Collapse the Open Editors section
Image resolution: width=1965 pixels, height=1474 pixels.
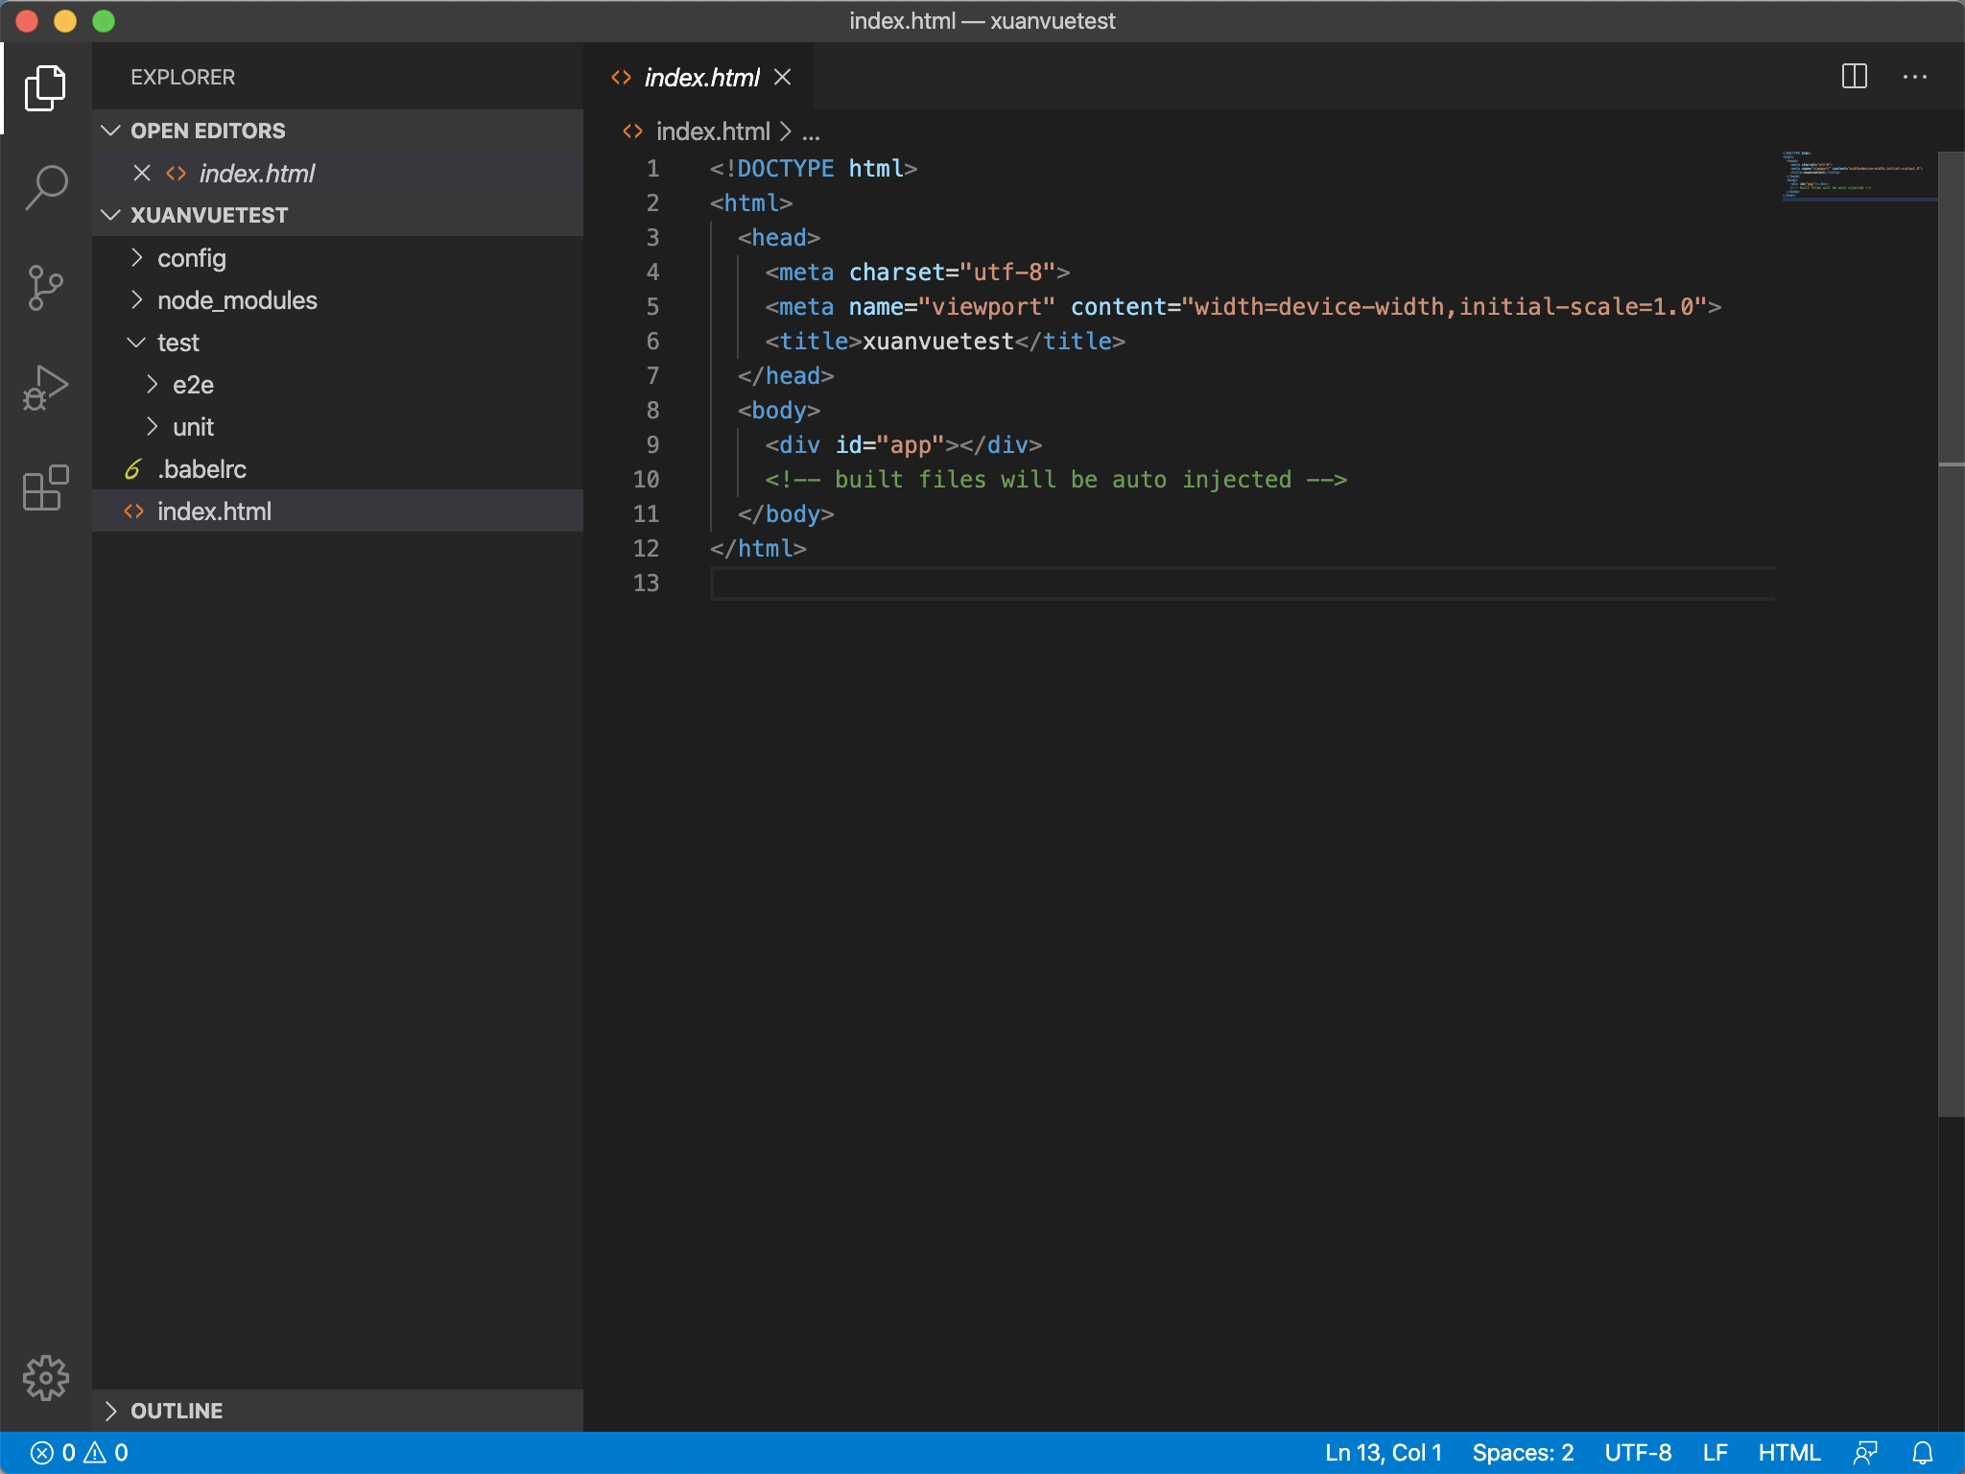pos(207,131)
